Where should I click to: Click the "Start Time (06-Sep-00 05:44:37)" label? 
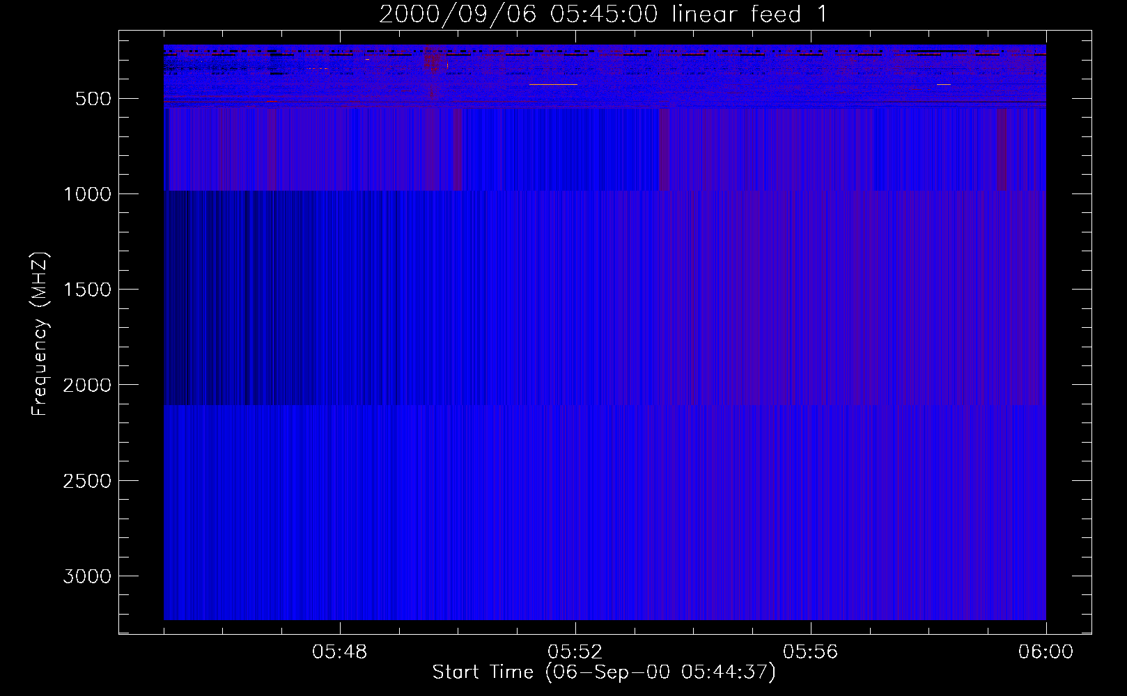pos(604,672)
